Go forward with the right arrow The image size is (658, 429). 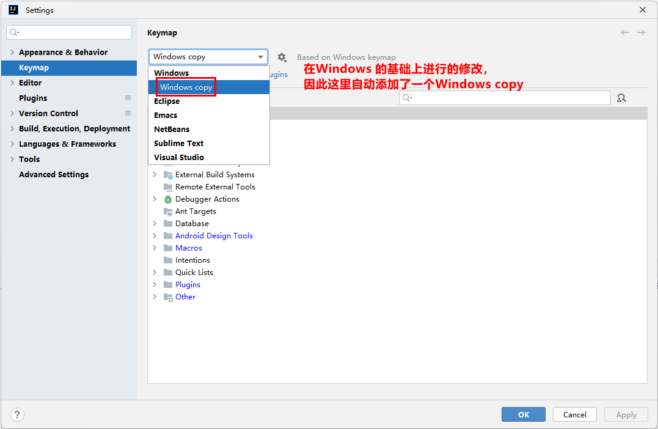click(641, 32)
